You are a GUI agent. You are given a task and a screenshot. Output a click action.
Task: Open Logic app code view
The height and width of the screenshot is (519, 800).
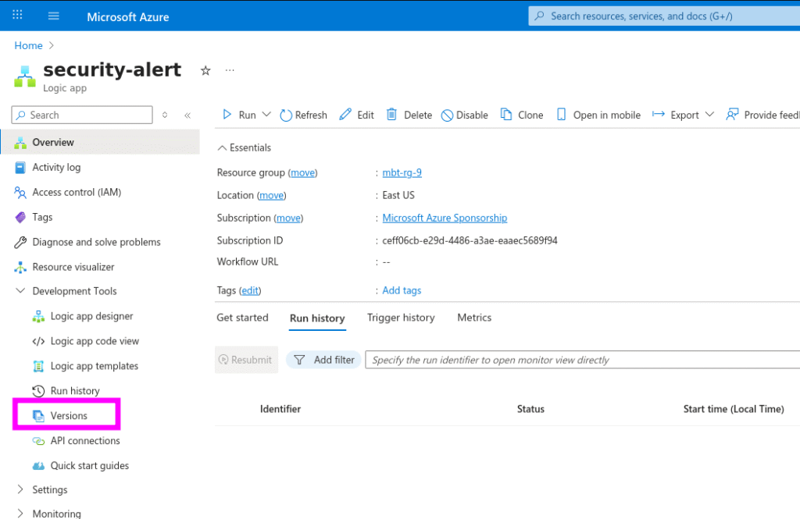tap(95, 341)
